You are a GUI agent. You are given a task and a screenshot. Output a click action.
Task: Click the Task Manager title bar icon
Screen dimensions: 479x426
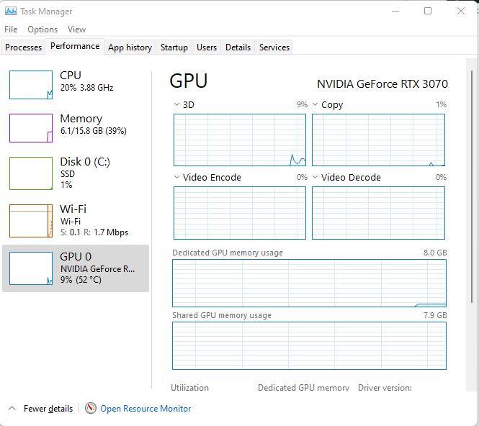(x=10, y=12)
